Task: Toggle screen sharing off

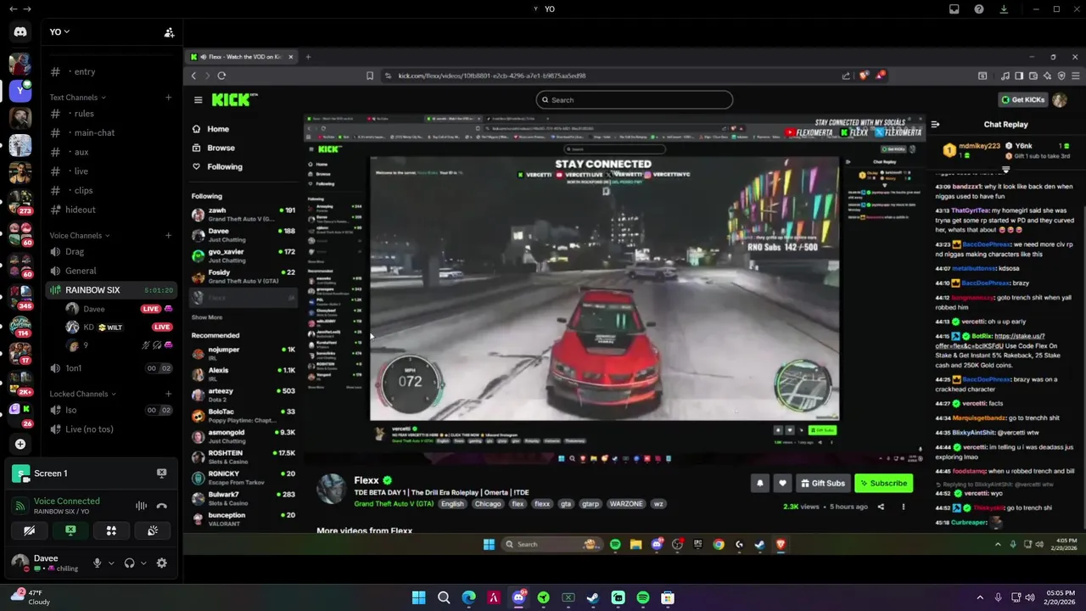Action: click(x=70, y=530)
